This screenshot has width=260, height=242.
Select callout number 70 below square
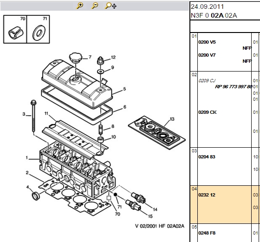[117, 214]
